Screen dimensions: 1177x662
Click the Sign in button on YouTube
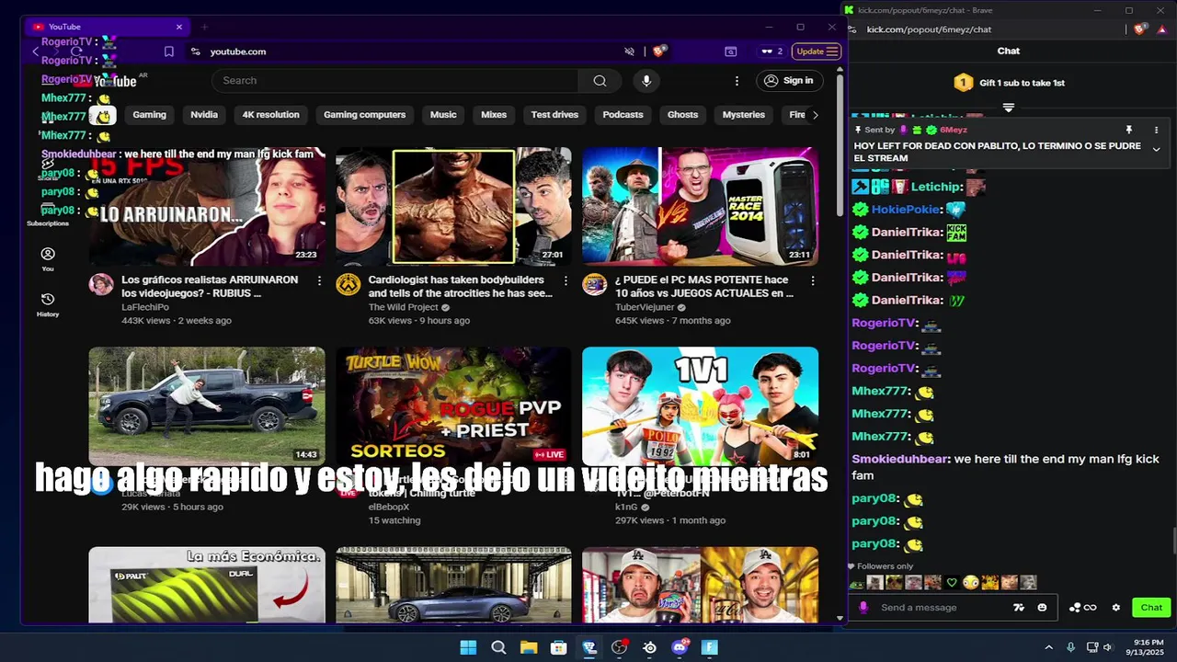click(x=789, y=81)
